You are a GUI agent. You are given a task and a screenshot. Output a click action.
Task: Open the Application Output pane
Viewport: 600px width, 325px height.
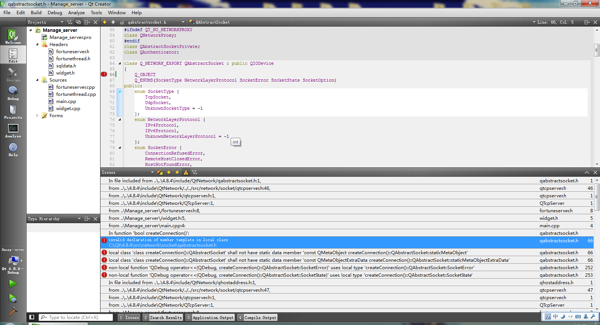coord(213,318)
